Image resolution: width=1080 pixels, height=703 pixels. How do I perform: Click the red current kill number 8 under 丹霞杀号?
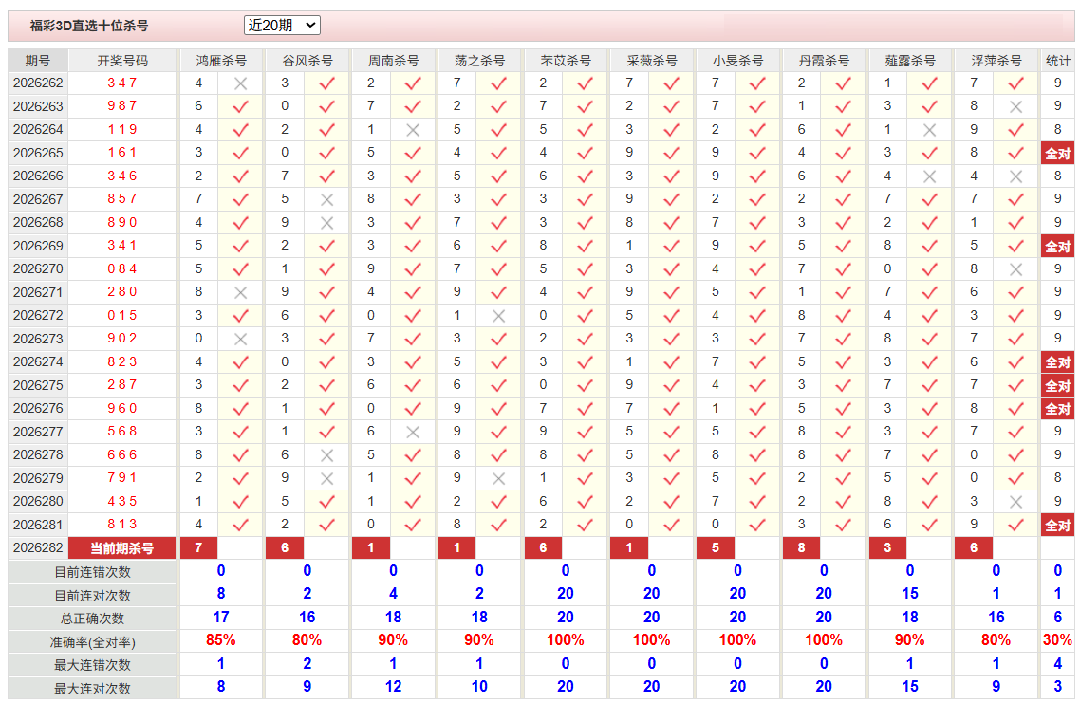click(801, 548)
